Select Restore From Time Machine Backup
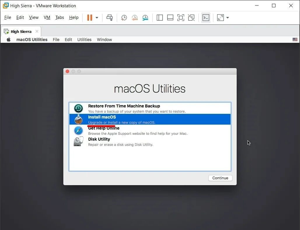The height and width of the screenshot is (230, 300). pos(150,108)
